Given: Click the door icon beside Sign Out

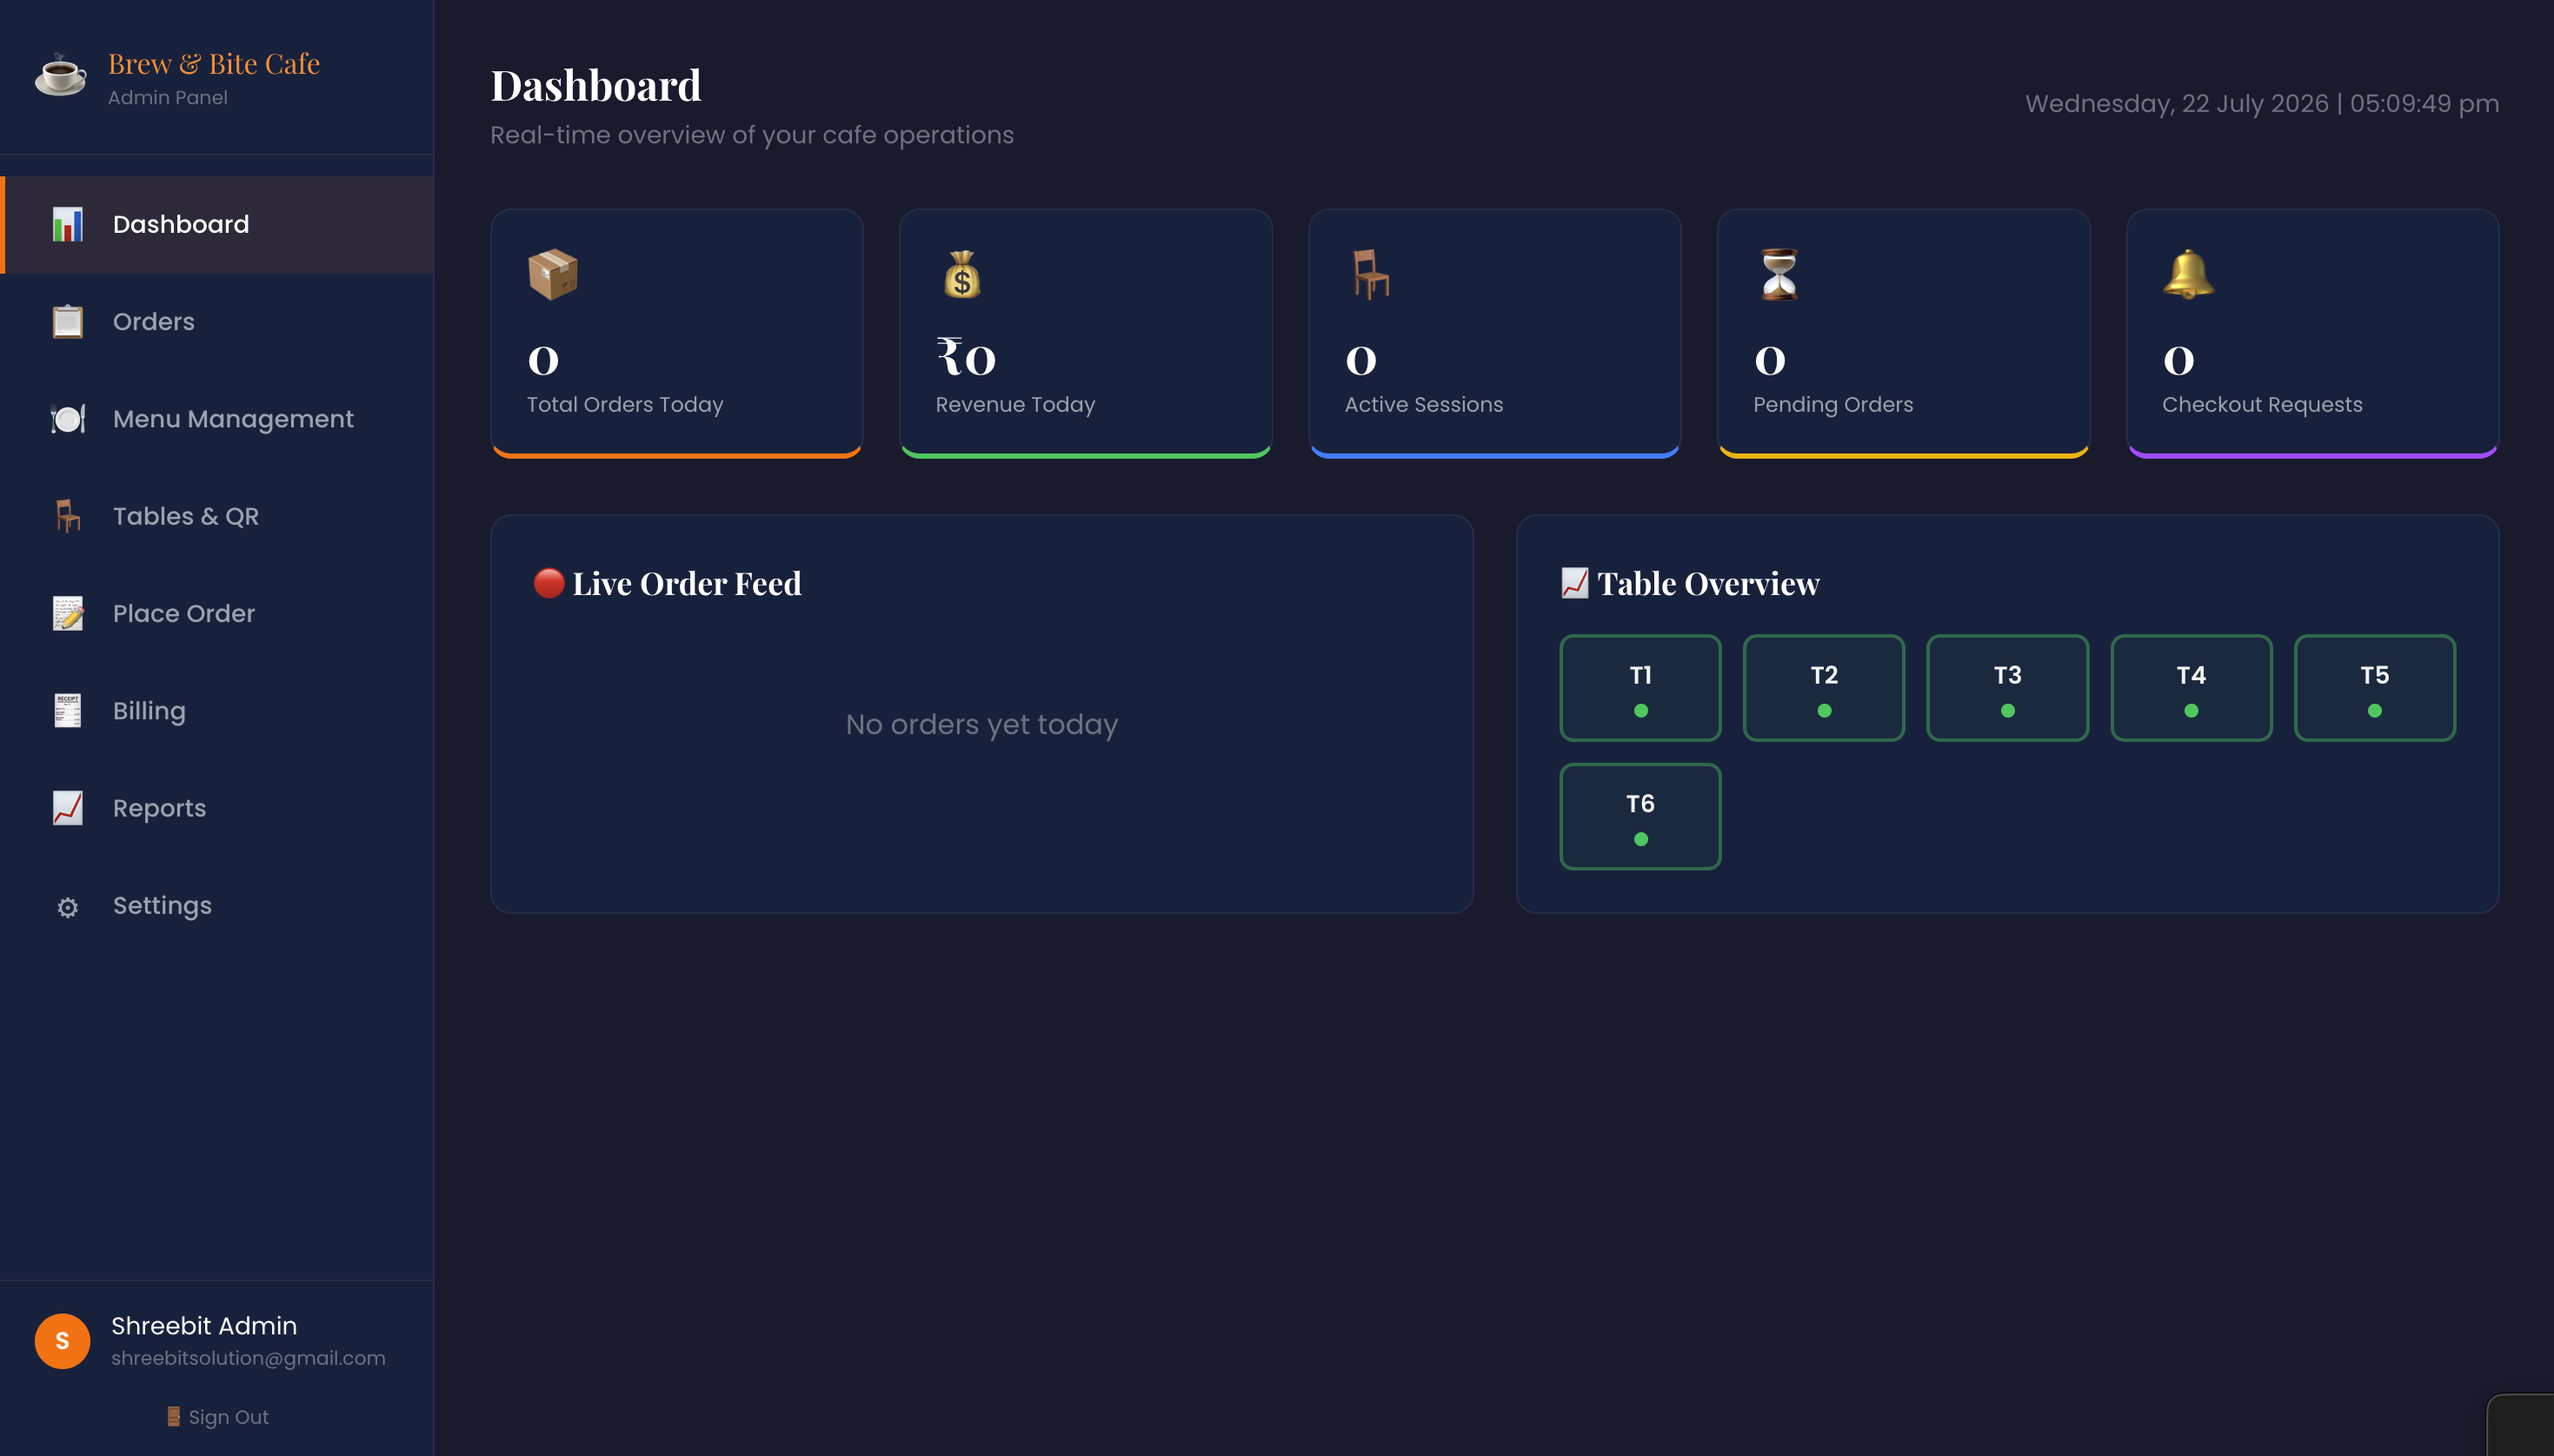Looking at the screenshot, I should tap(173, 1416).
